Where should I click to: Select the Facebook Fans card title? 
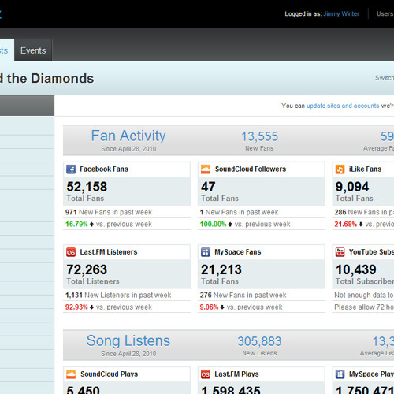pyautogui.click(x=104, y=169)
